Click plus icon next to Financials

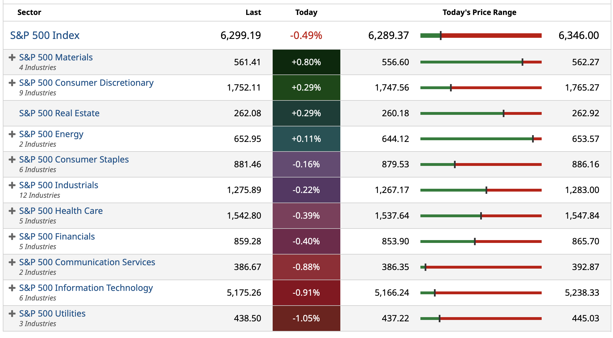(x=12, y=237)
